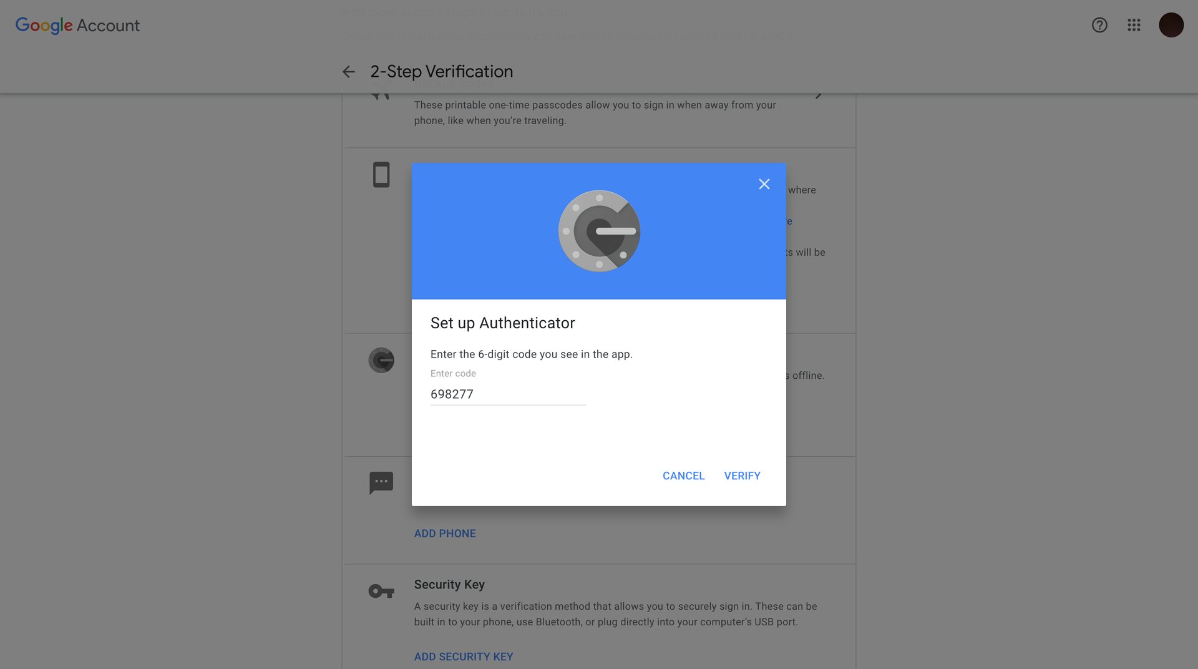Click the back arrow beside 2-Step Verification
1198x669 pixels.
point(348,72)
